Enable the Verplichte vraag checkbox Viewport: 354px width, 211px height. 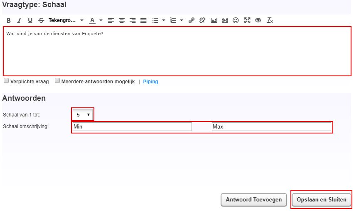(6, 81)
